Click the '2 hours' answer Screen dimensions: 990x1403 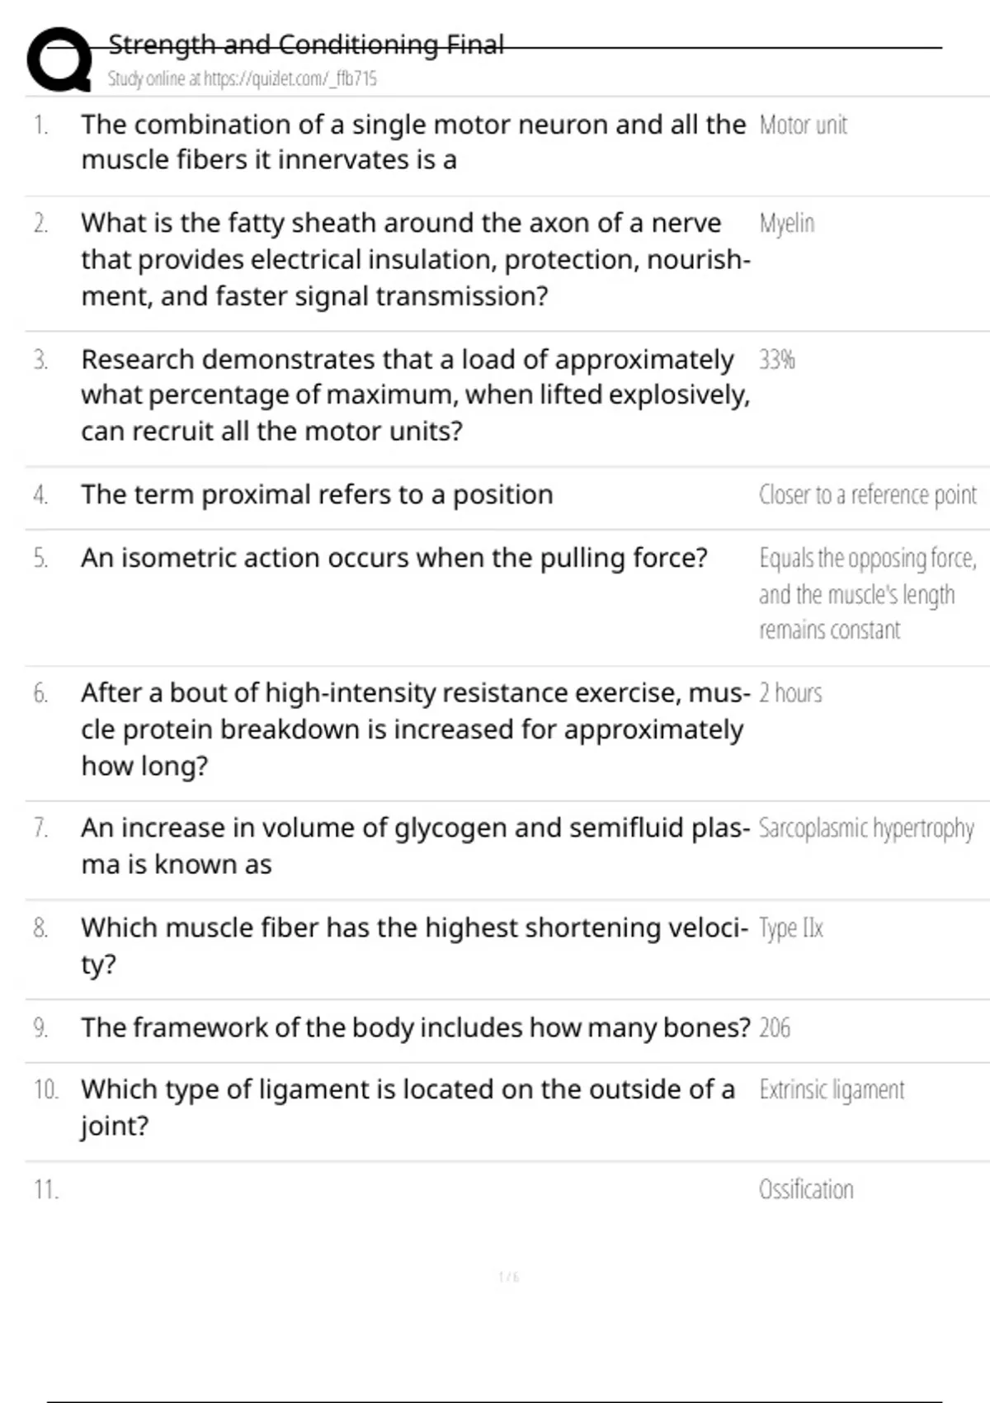coord(790,693)
